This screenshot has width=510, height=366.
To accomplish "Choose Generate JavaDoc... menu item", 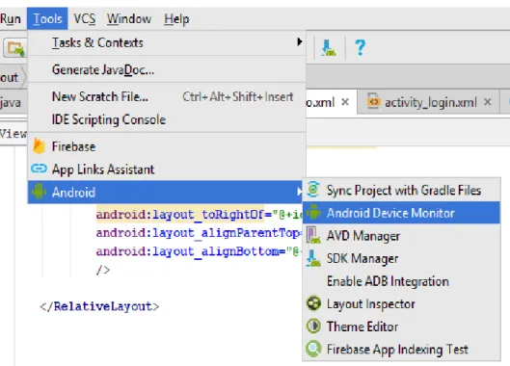I will 167,70.
